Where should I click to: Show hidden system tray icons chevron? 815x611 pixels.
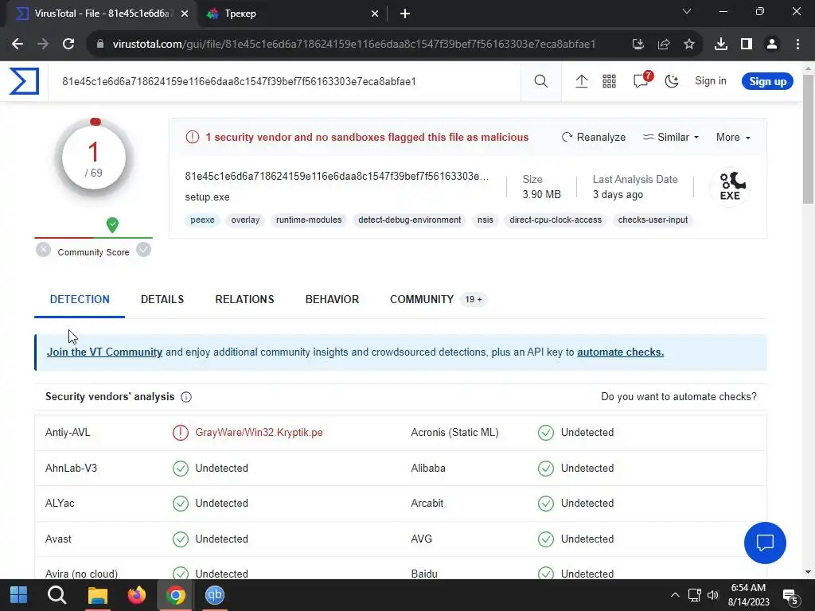[x=675, y=595]
